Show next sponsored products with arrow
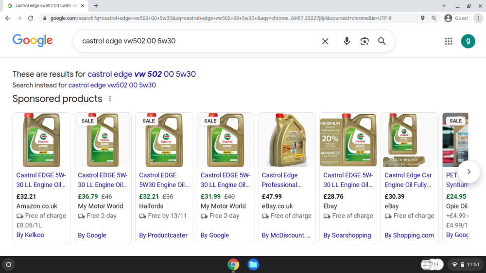This screenshot has width=486, height=273. coord(469,171)
